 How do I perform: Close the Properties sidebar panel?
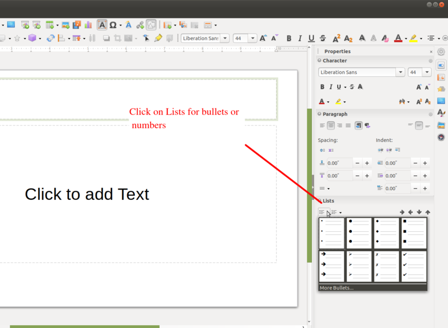pos(431,51)
